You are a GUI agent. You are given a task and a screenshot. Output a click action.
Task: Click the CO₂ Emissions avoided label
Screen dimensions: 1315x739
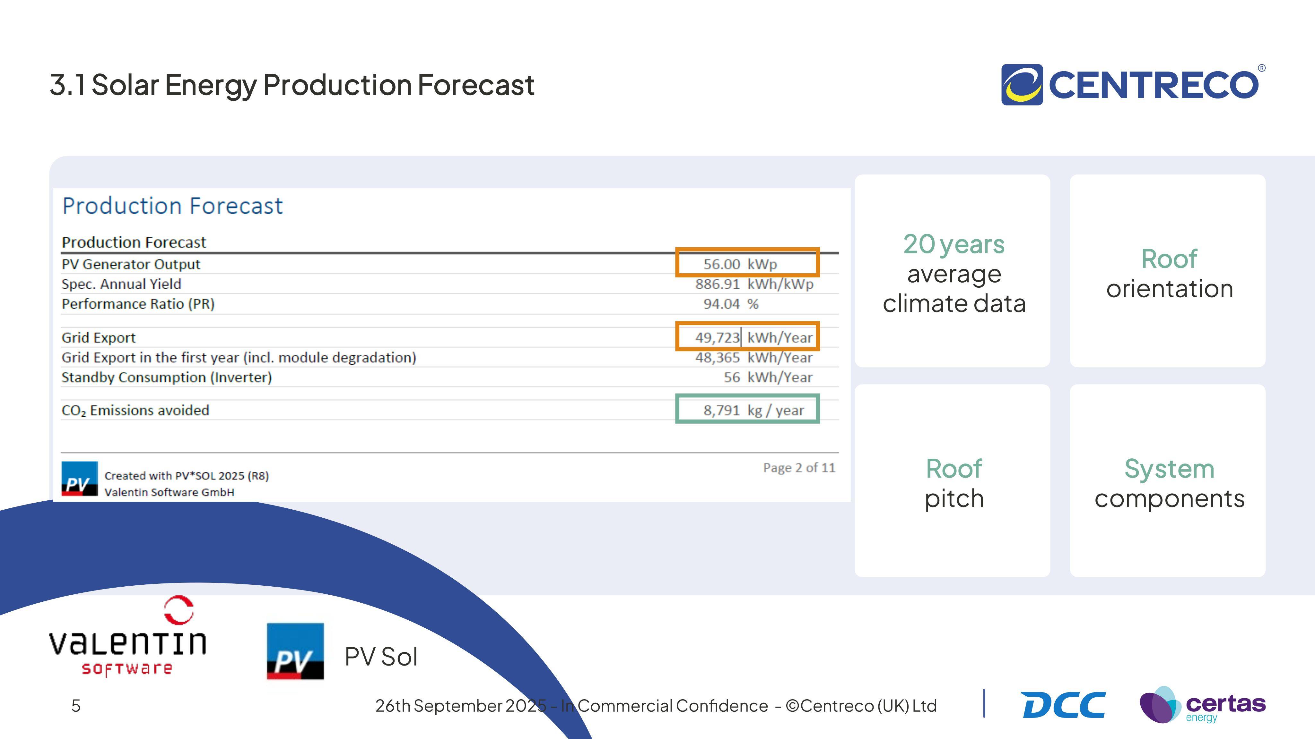pyautogui.click(x=135, y=411)
